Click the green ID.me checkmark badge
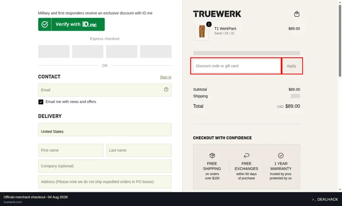This screenshot has width=342, height=206. (x=45, y=24)
